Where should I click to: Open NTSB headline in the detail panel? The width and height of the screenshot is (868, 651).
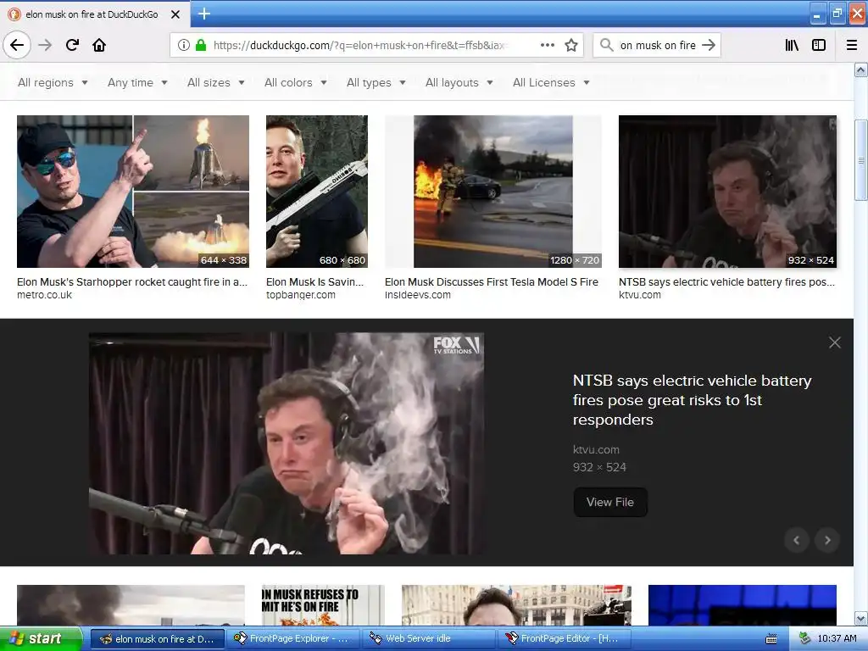pyautogui.click(x=692, y=400)
